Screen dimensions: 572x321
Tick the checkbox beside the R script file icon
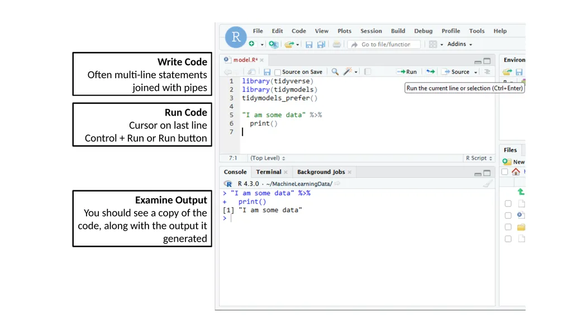pos(508,215)
